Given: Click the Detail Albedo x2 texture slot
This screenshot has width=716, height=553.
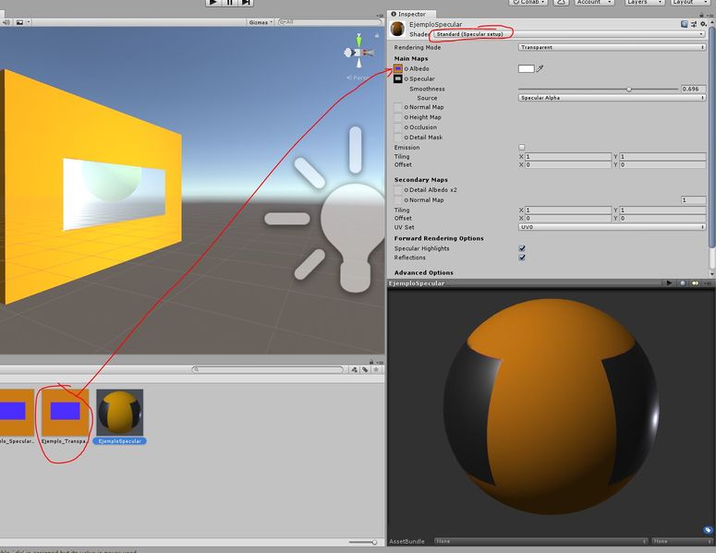Looking at the screenshot, I should (x=398, y=190).
